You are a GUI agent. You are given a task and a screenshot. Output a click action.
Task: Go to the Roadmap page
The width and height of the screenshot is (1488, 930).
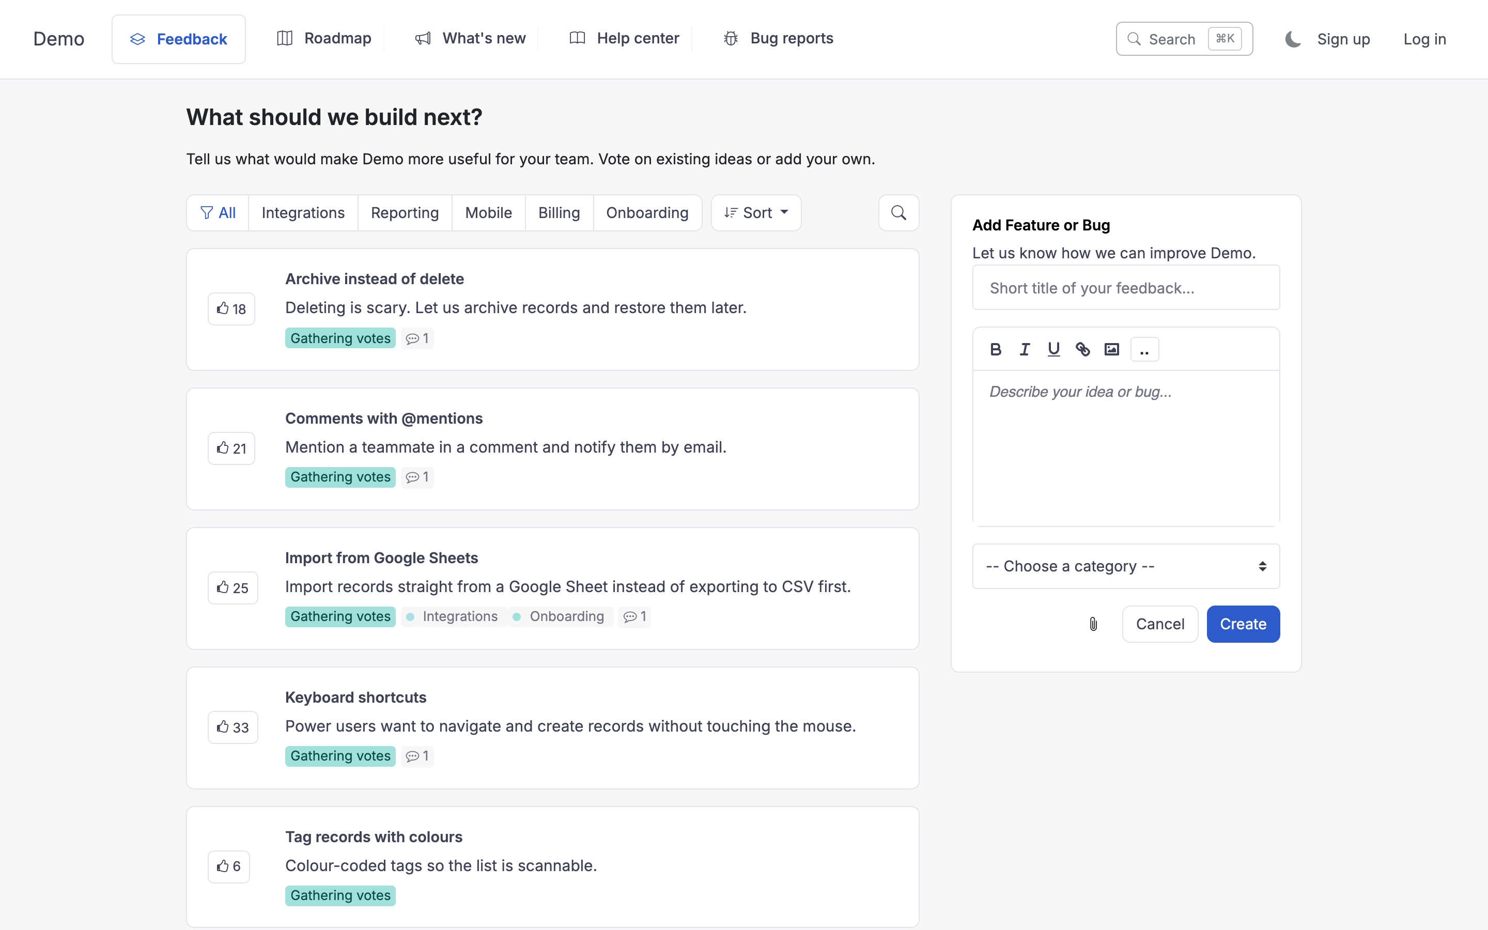[324, 39]
